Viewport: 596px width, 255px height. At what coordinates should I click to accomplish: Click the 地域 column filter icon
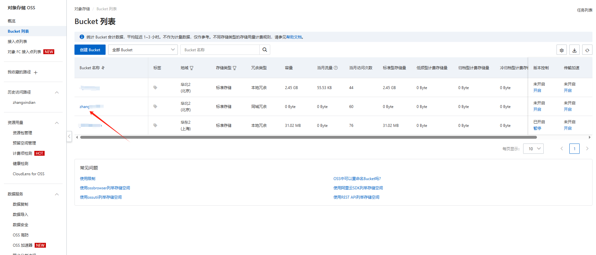(x=192, y=68)
